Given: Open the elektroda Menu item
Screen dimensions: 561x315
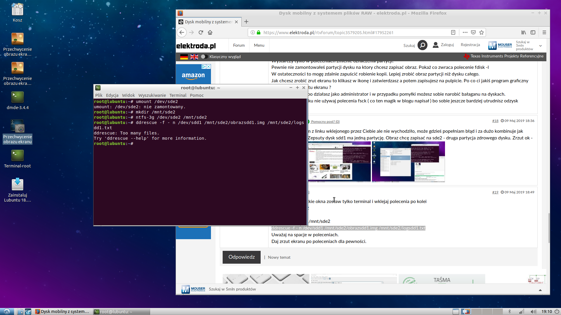Looking at the screenshot, I should click(x=259, y=45).
